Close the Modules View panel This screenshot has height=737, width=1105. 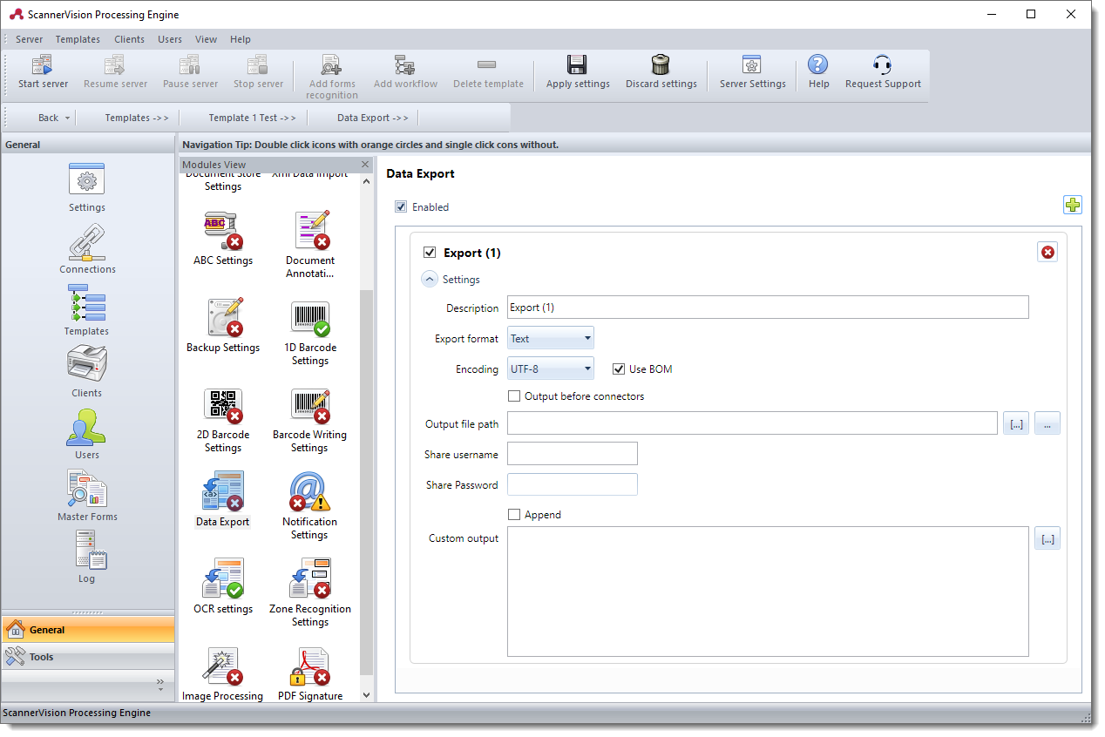click(365, 165)
